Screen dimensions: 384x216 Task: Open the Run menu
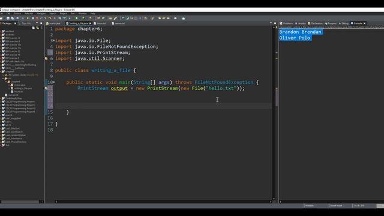point(73,13)
